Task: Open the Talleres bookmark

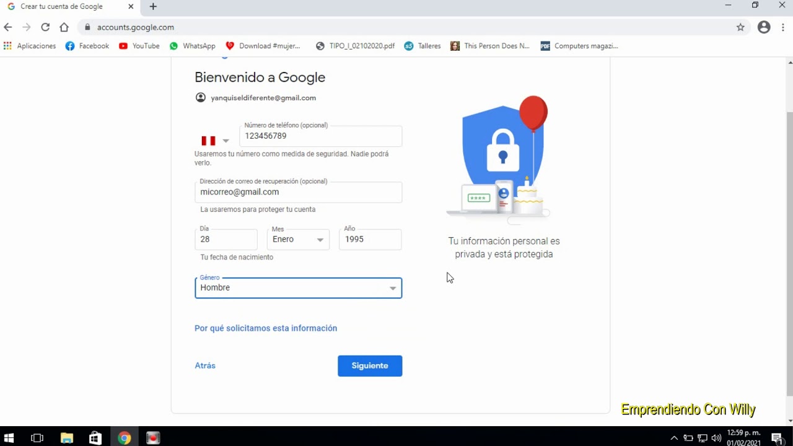Action: pyautogui.click(x=423, y=46)
